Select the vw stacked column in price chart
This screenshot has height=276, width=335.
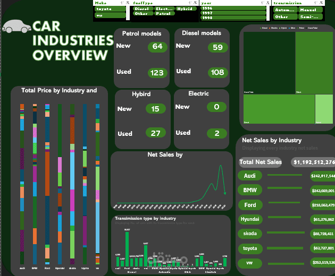pyautogui.click(x=97, y=184)
